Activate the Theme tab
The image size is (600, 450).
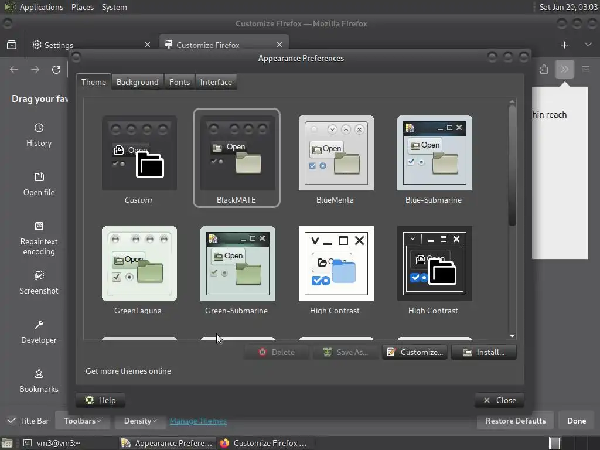tap(93, 82)
